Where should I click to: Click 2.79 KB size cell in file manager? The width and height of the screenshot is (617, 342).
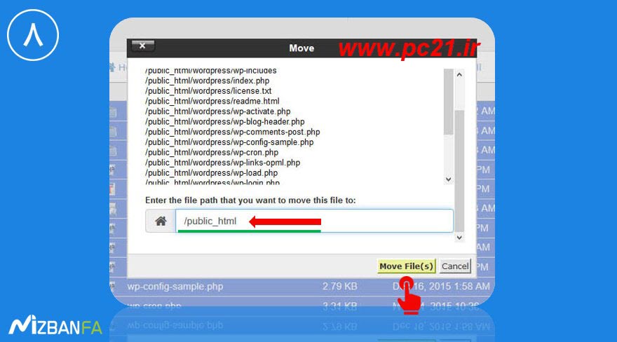point(339,287)
